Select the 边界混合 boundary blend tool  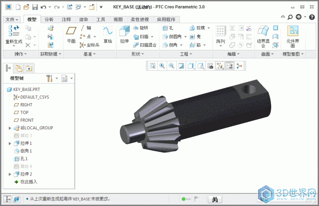pos(263,37)
